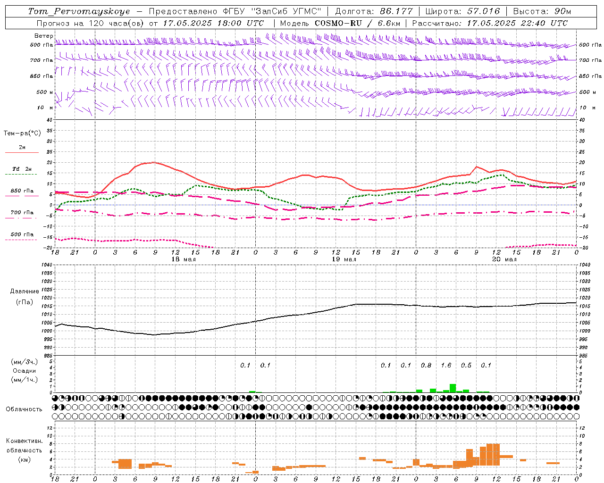Viewport: 604px width, 483px height.
Task: Click the '2м' temperature legend entry
Action: point(22,148)
